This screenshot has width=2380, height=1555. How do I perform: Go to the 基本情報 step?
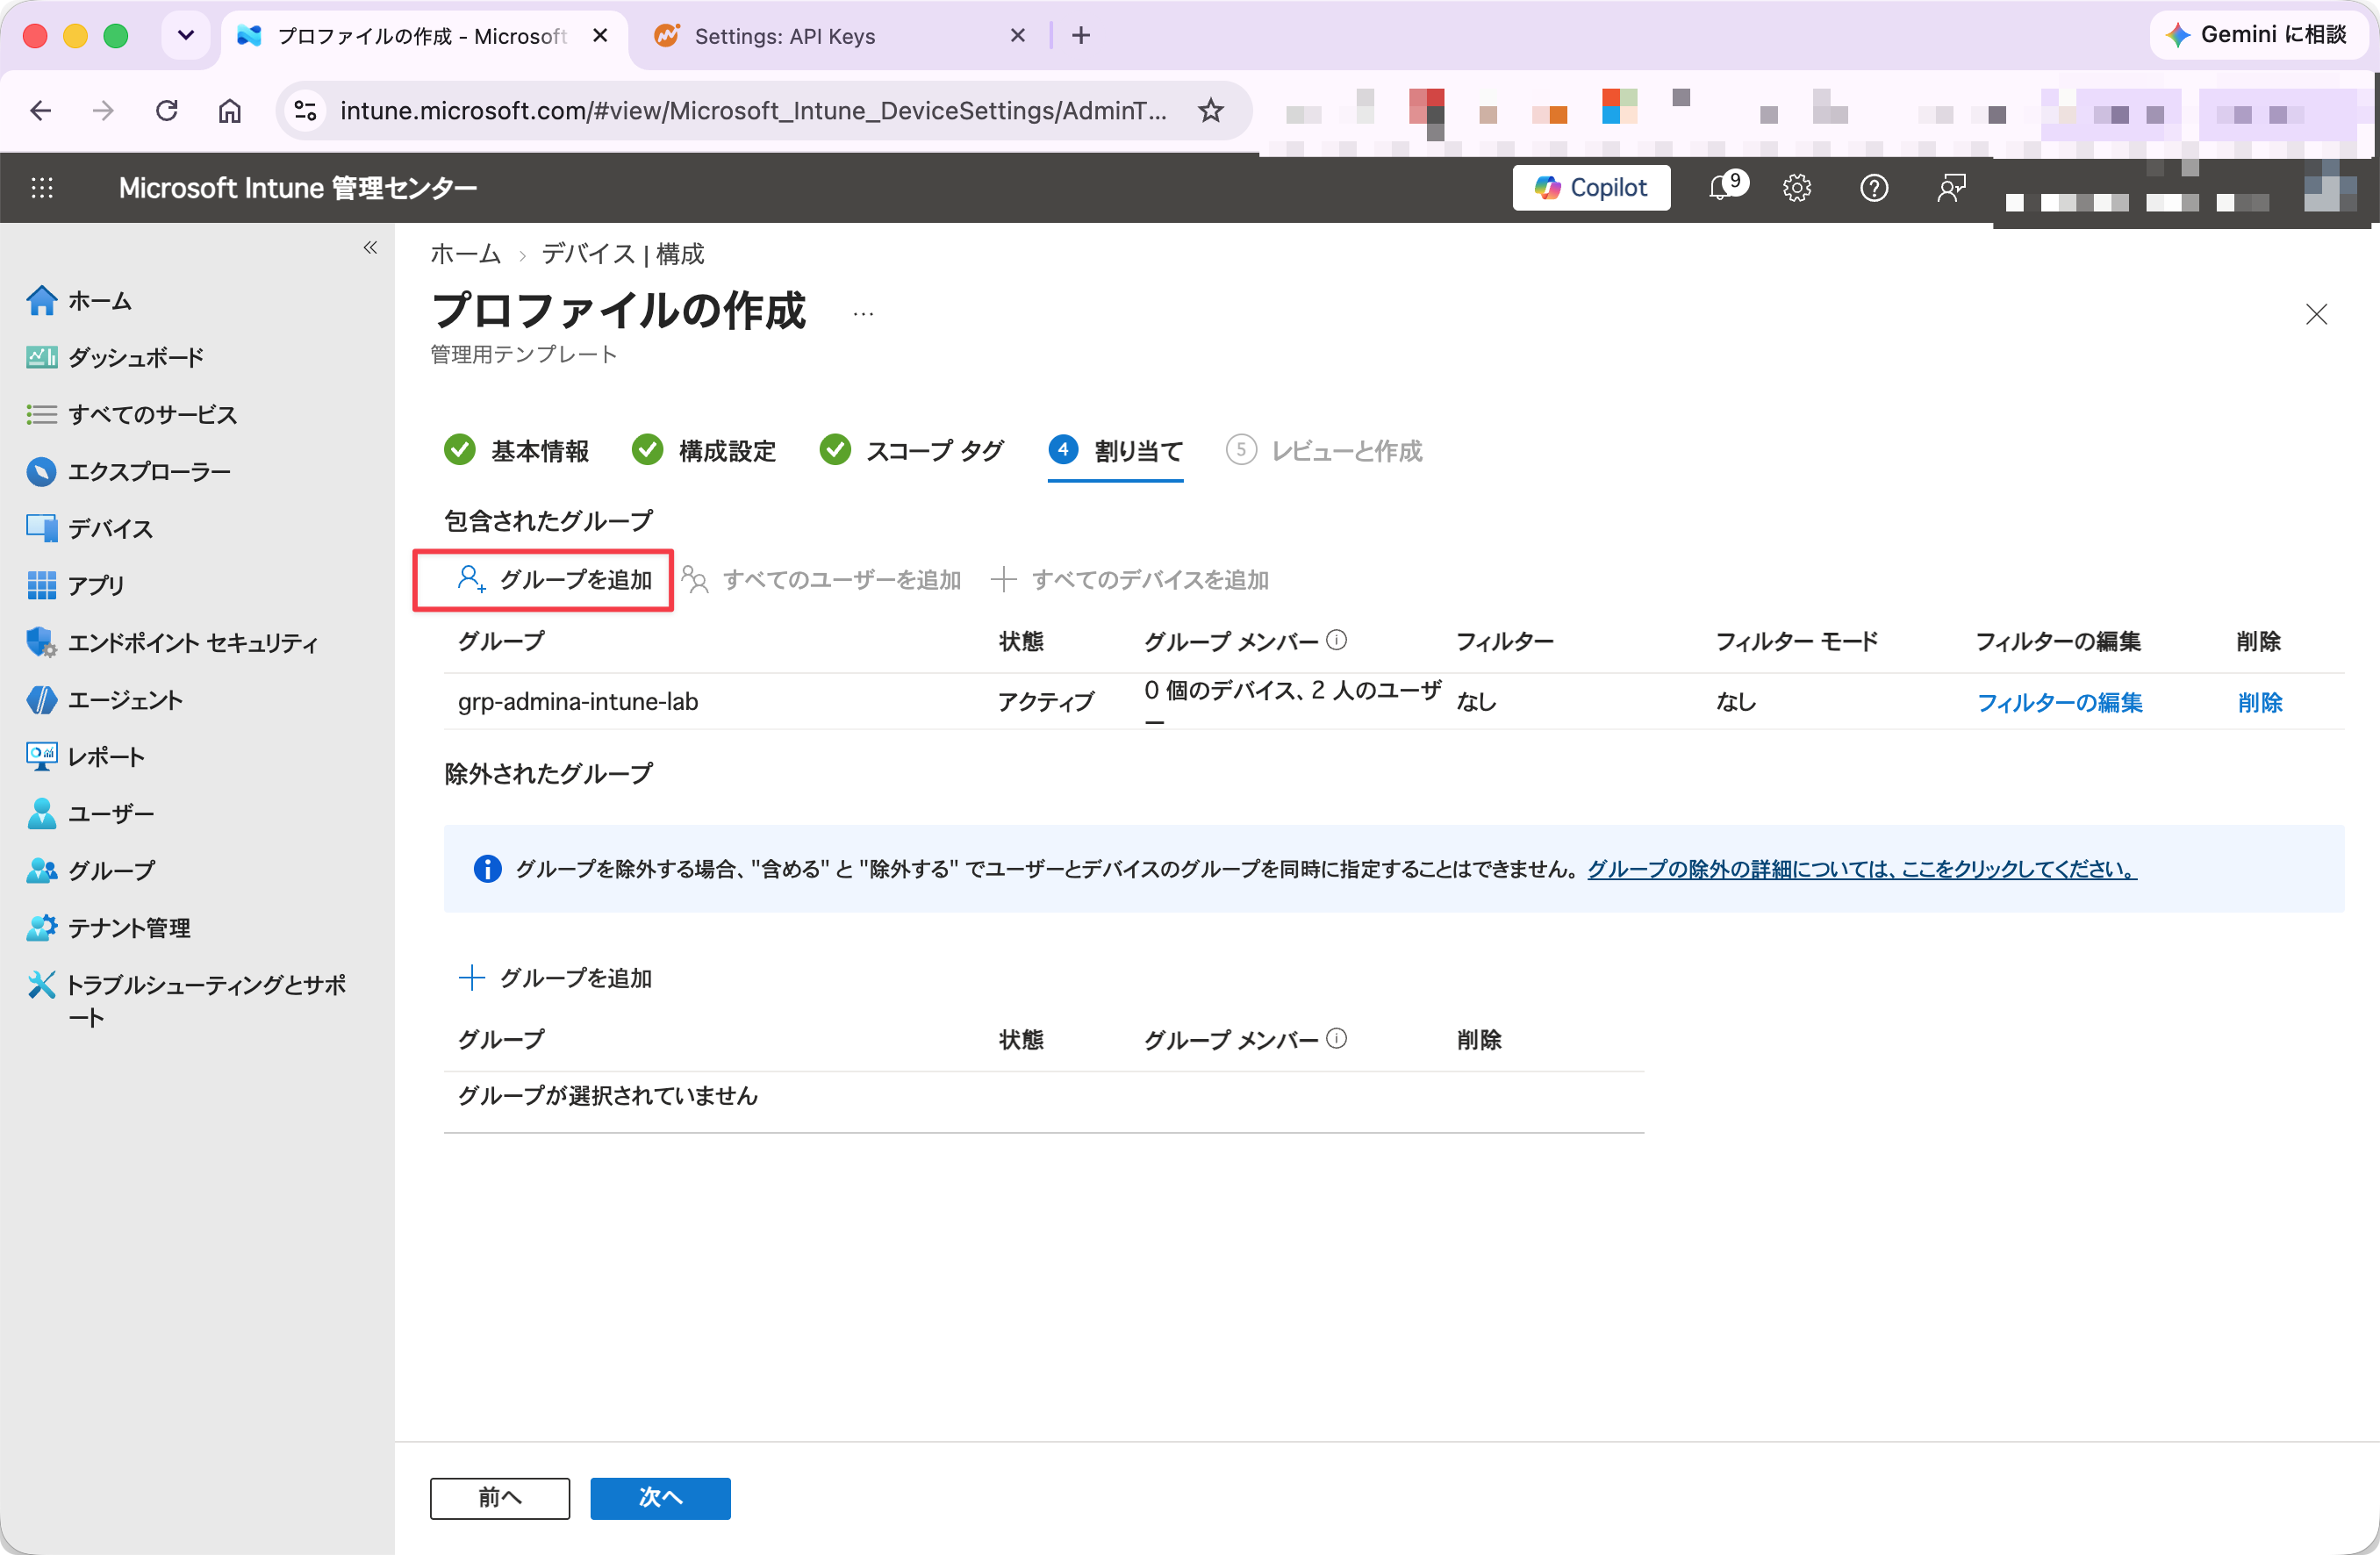tap(517, 450)
